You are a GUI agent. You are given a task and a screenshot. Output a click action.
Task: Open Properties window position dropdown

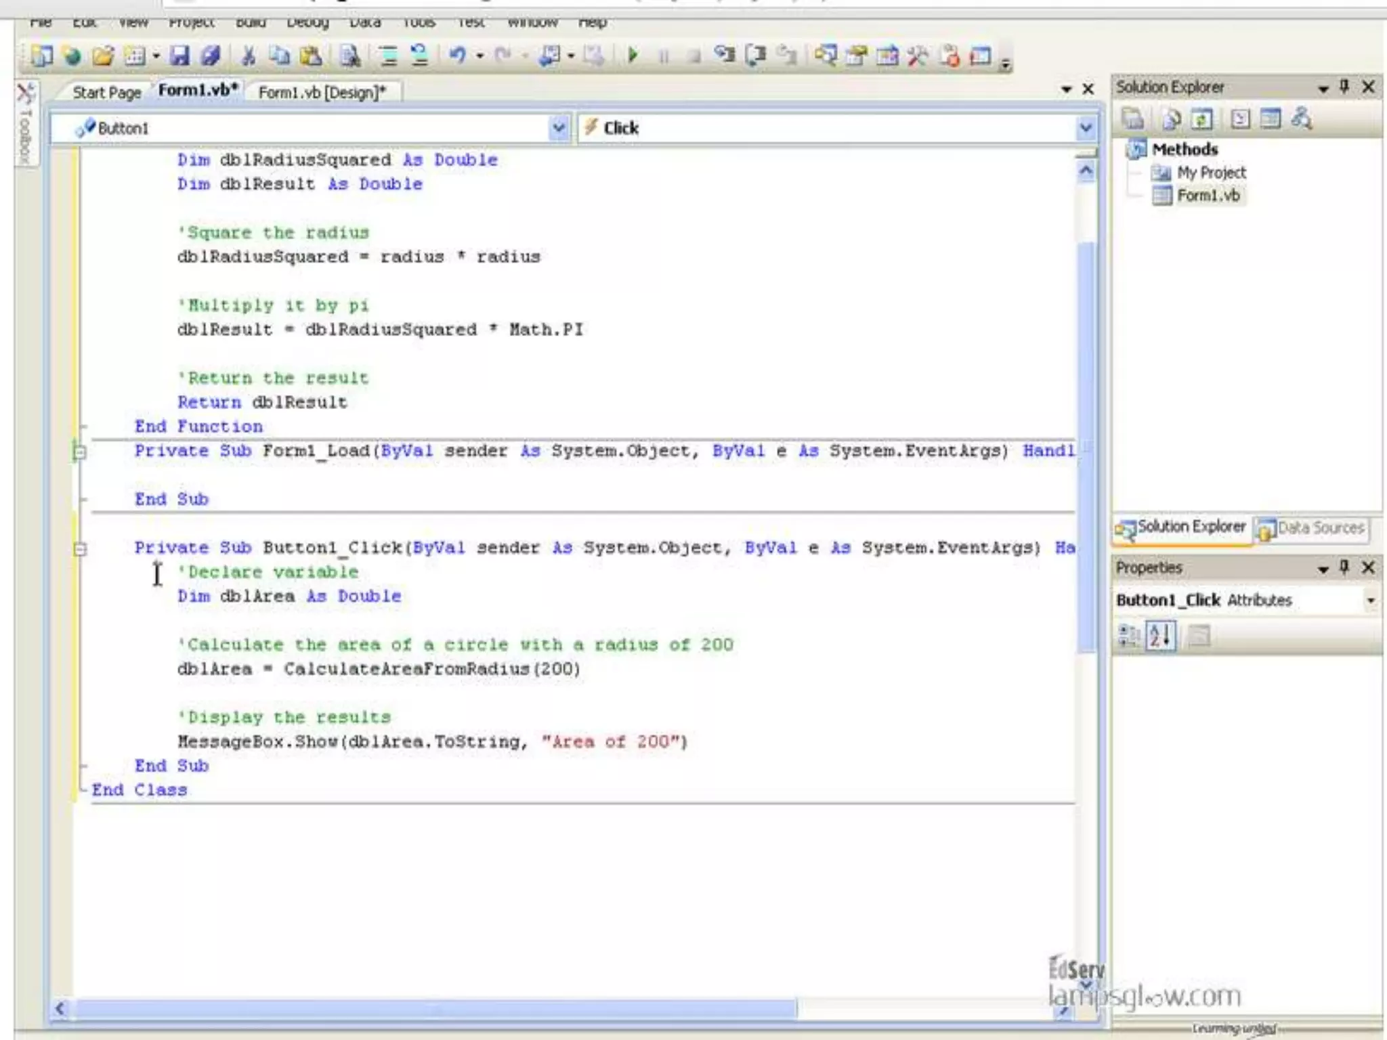click(x=1323, y=569)
